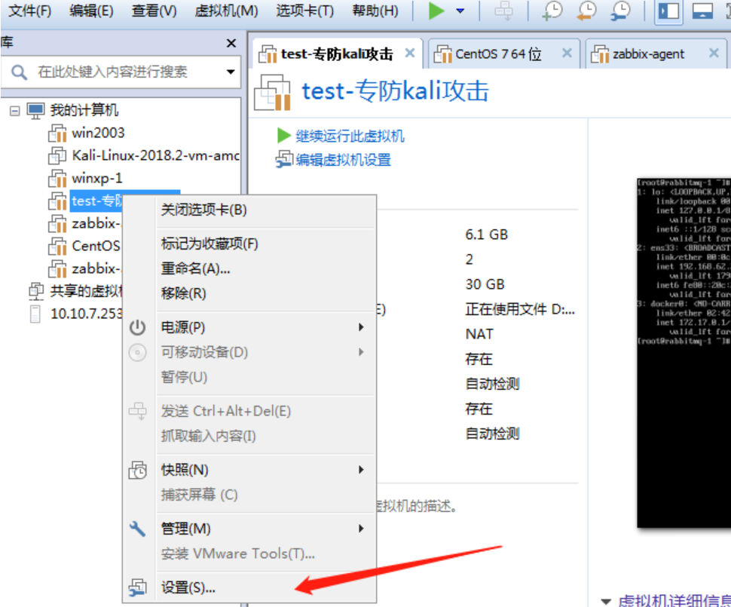731x607 pixels.
Task: Open the 电源(P) submenu
Action: click(x=266, y=327)
